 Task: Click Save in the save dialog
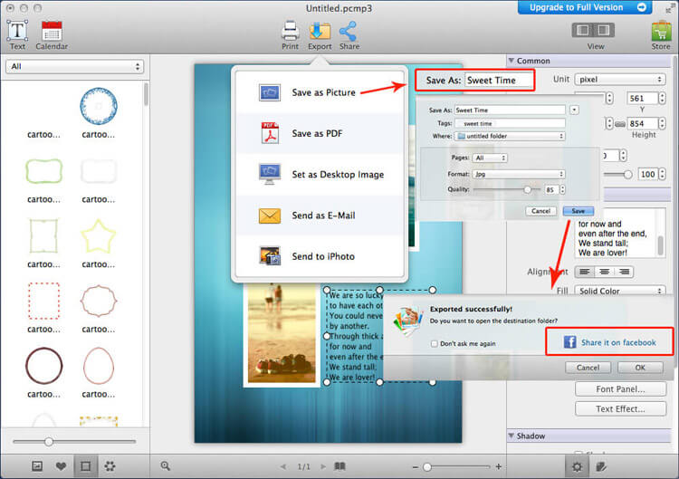tap(579, 211)
